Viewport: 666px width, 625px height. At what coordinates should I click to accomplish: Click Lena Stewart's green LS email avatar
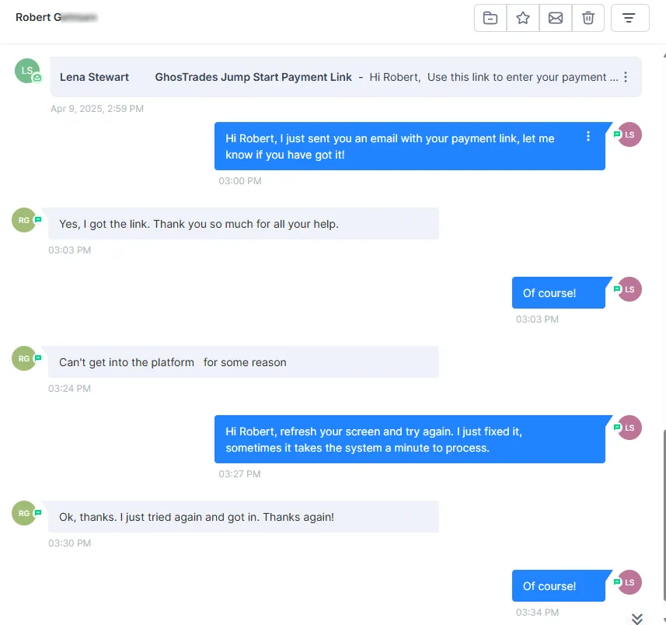[27, 71]
